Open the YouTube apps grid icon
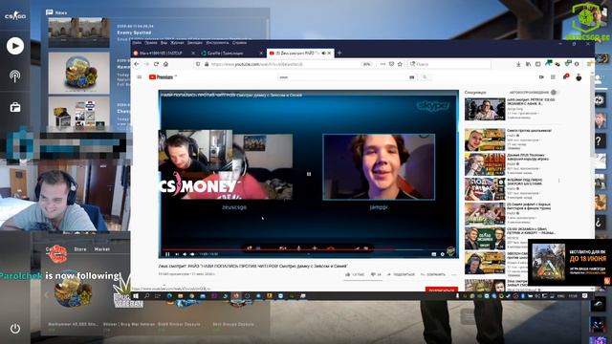612x344 pixels. click(553, 77)
